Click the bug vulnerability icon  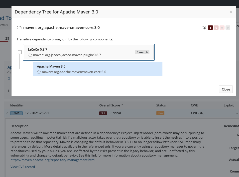(x=204, y=28)
